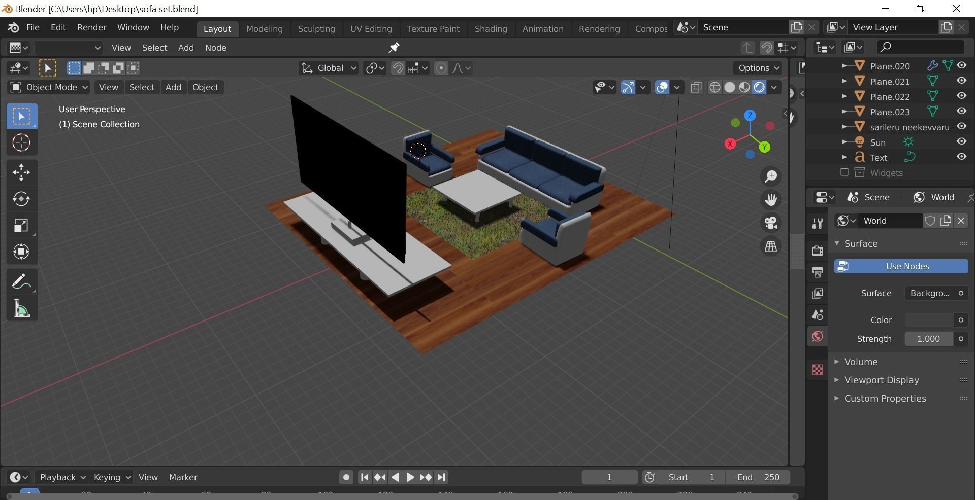The height and width of the screenshot is (500, 975).
Task: Hide the Sun light via eye icon
Action: click(x=961, y=141)
